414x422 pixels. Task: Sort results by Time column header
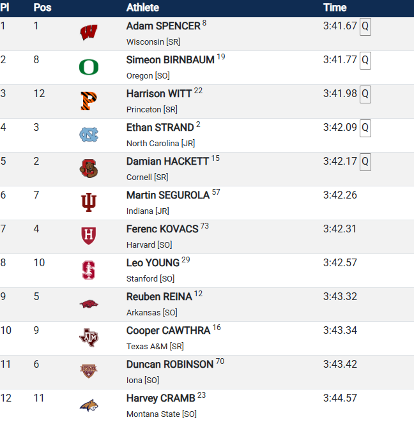tap(335, 8)
